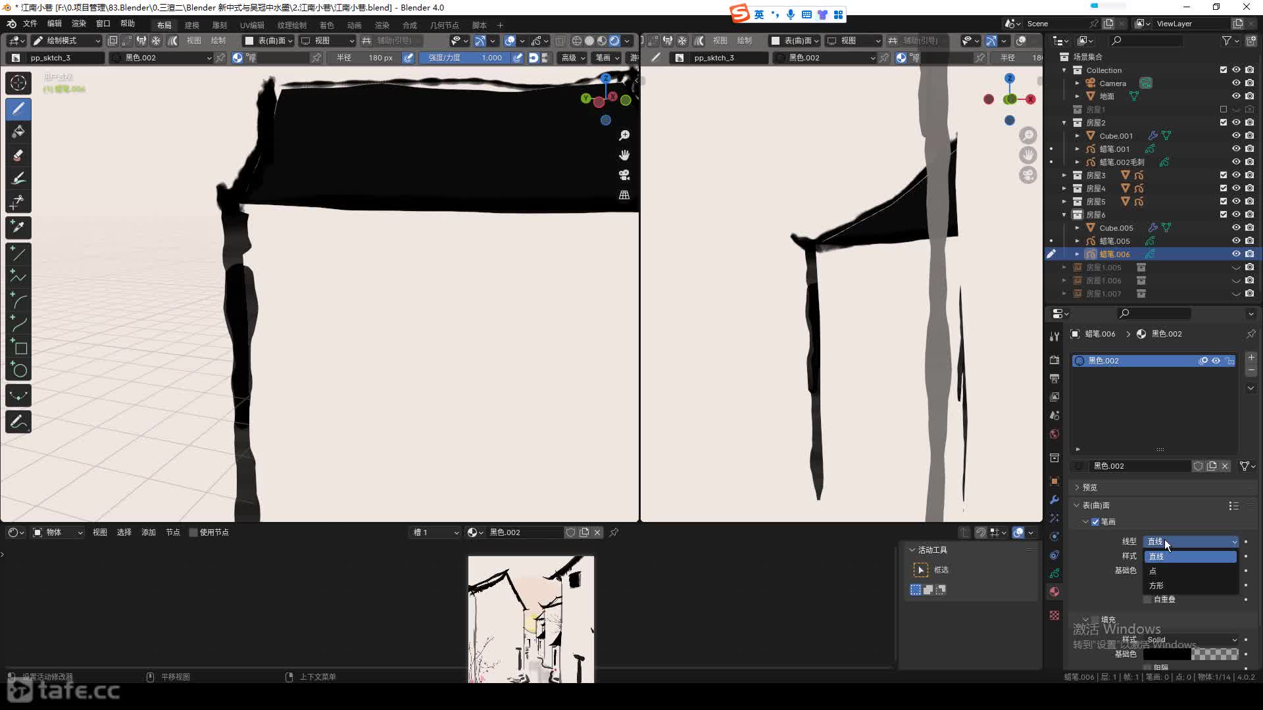
Task: Select the Erase tool
Action: [18, 155]
